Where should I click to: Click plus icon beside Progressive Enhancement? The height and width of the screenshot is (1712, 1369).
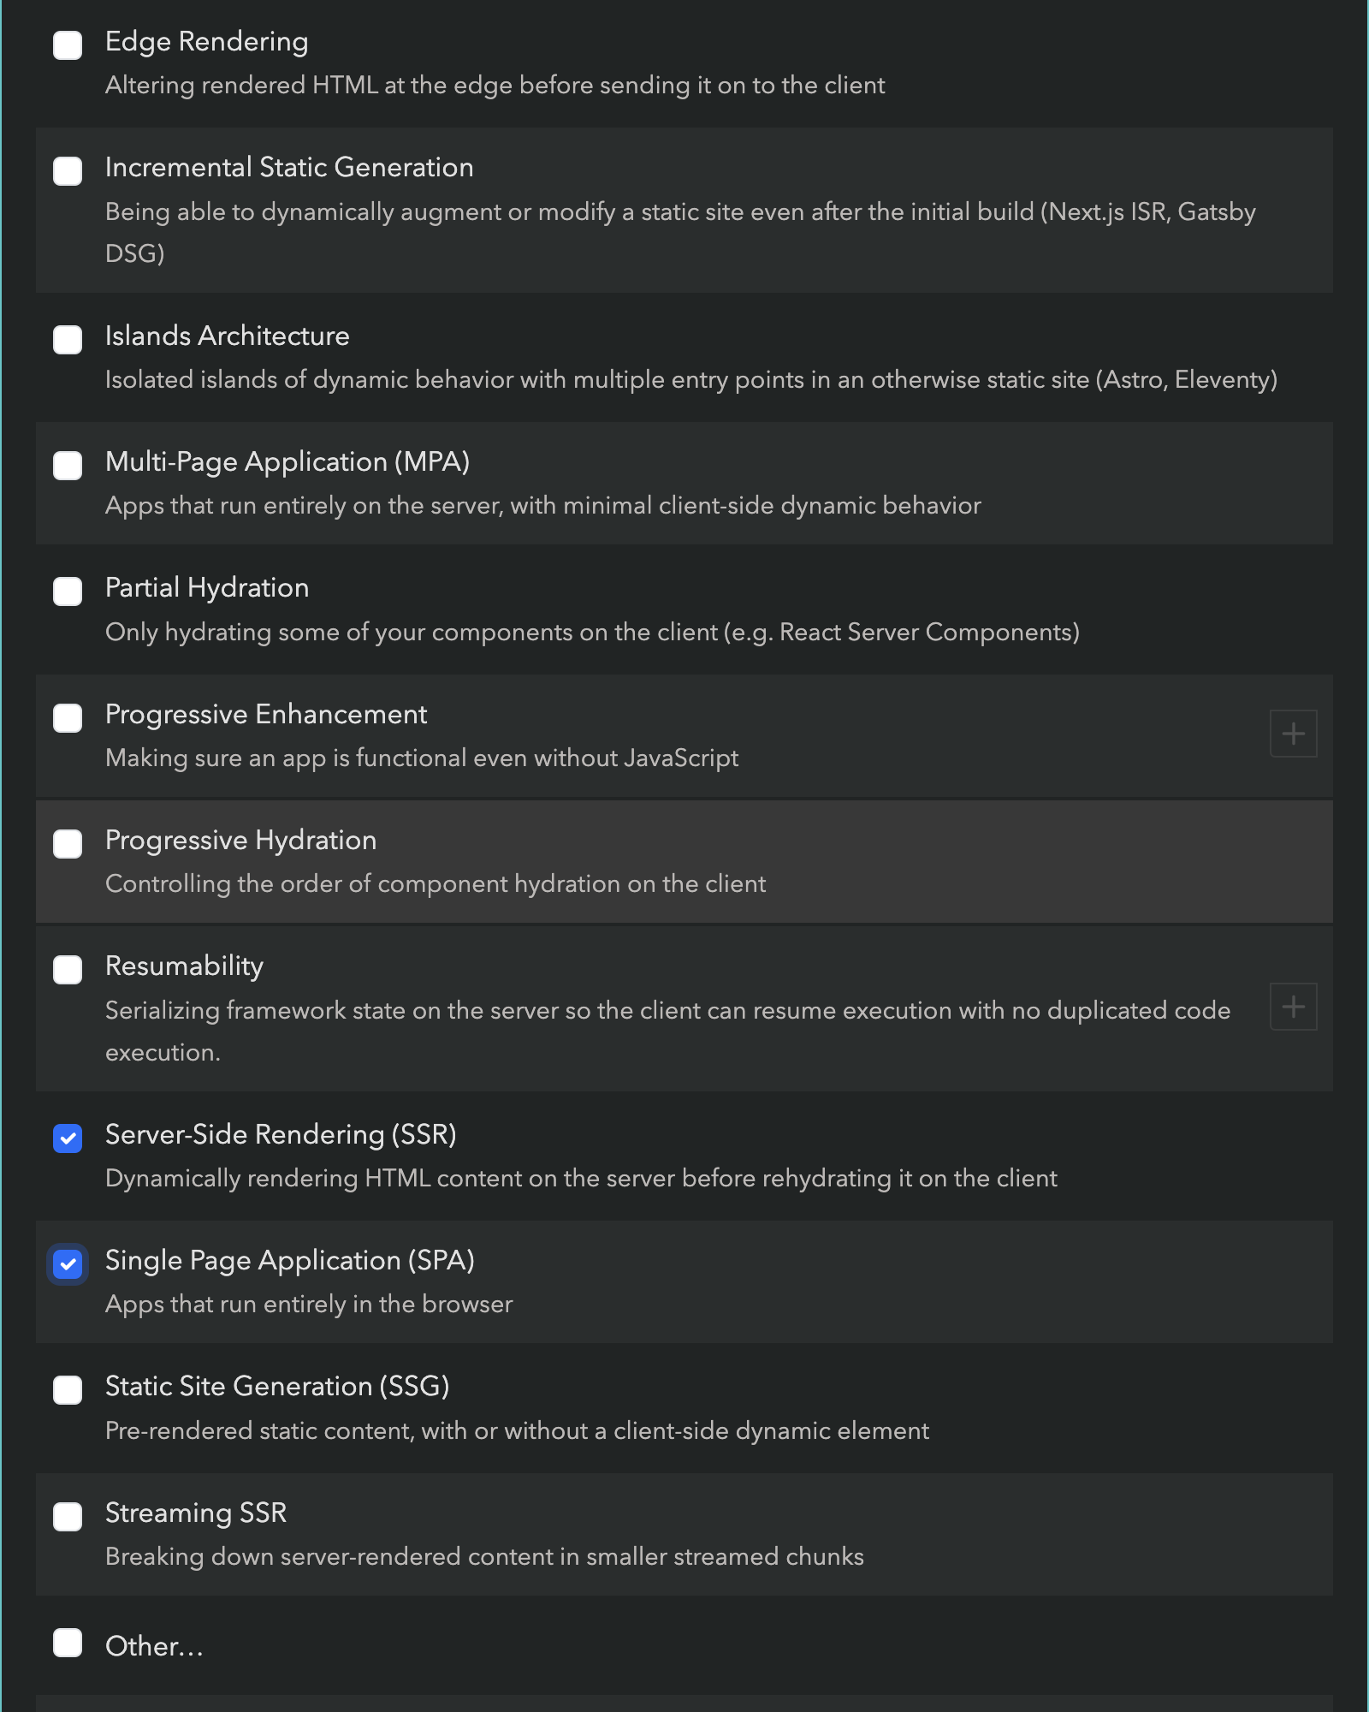1293,734
